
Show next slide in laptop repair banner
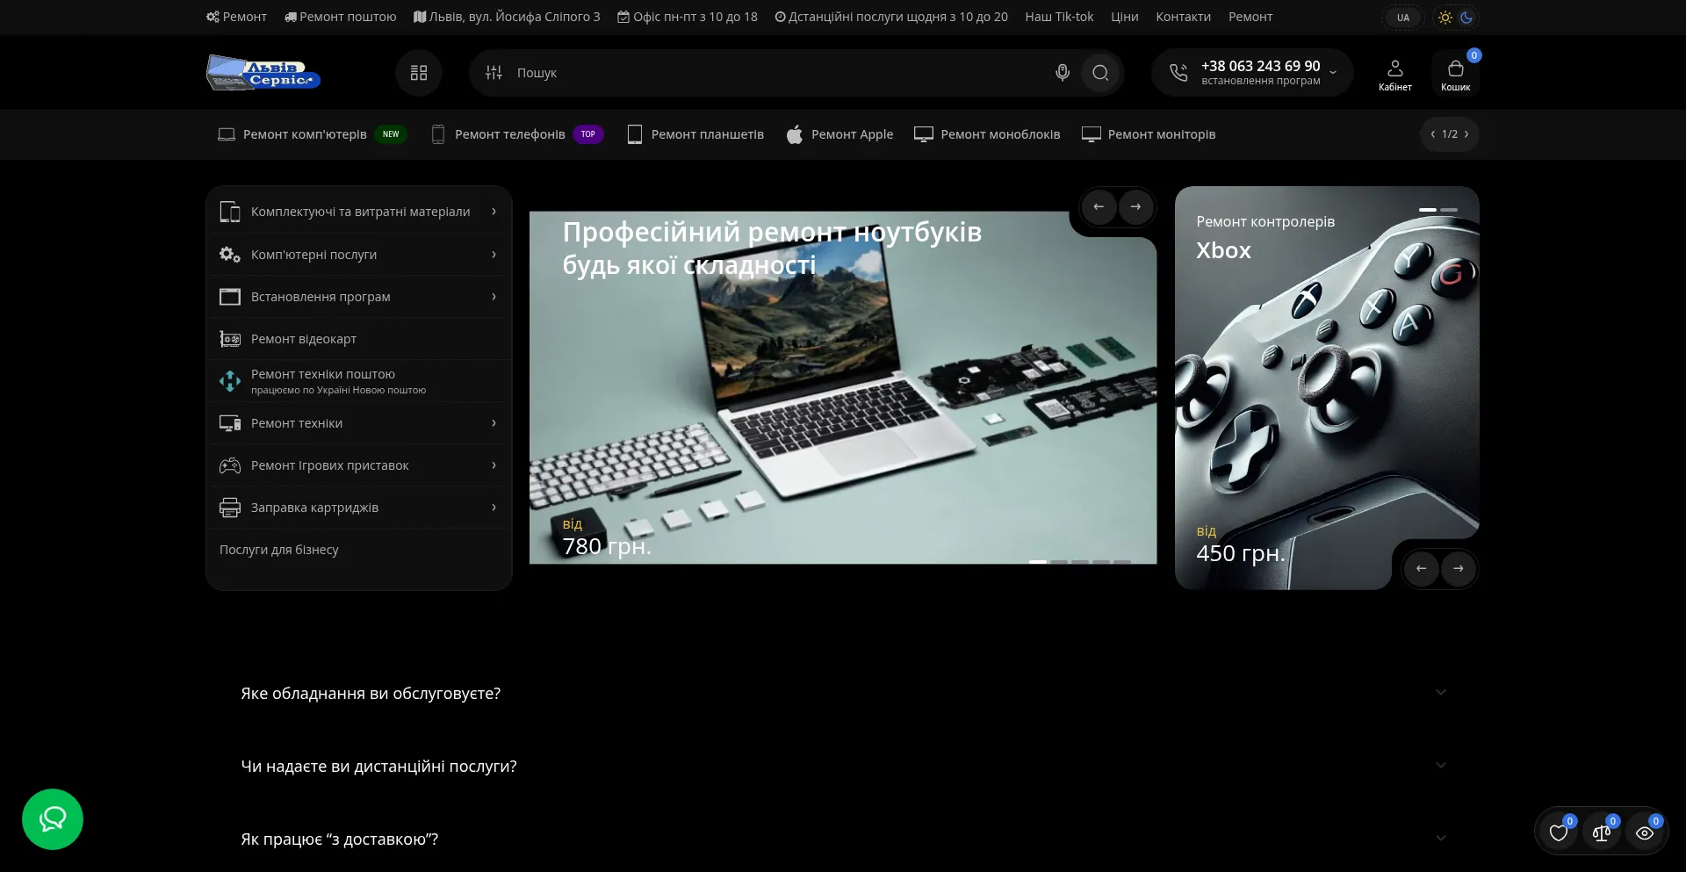click(1135, 207)
